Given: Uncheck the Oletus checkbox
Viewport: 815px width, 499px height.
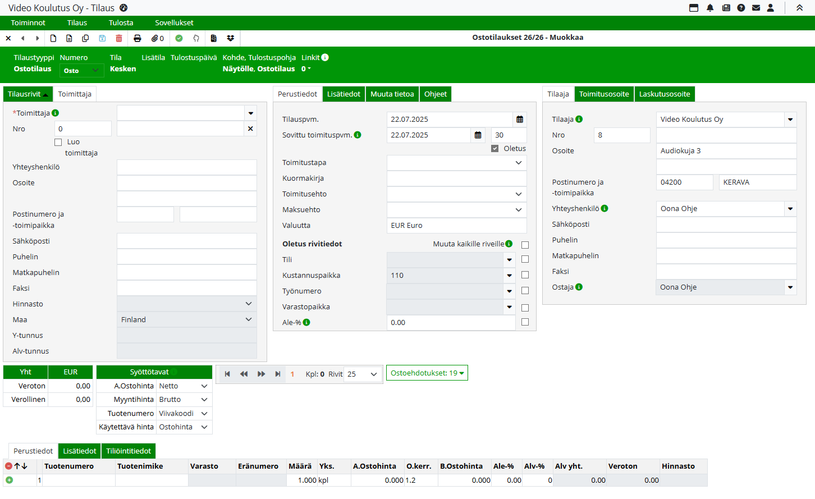Looking at the screenshot, I should coord(495,149).
